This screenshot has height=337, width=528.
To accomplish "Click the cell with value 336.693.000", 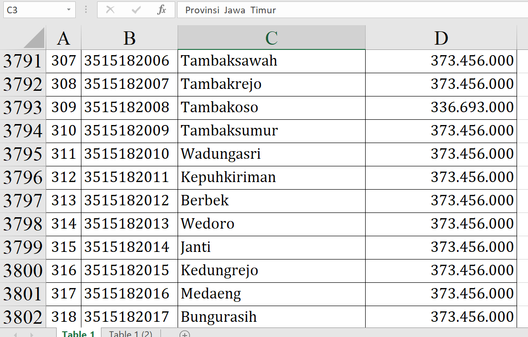I will point(441,107).
